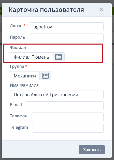This screenshot has height=160, width=114.
Task: Open the branch list icon next to Филиал Тюмень
Action: 59,57
